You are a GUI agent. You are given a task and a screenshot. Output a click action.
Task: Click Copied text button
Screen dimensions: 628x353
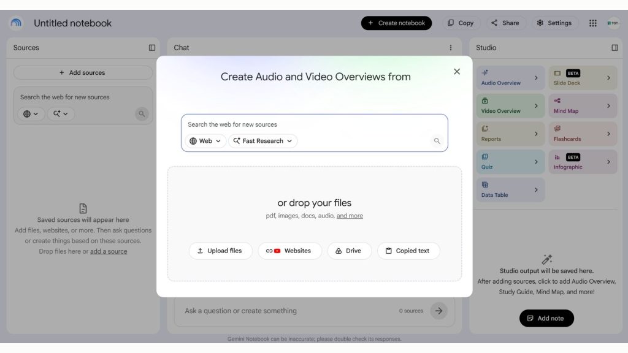408,251
